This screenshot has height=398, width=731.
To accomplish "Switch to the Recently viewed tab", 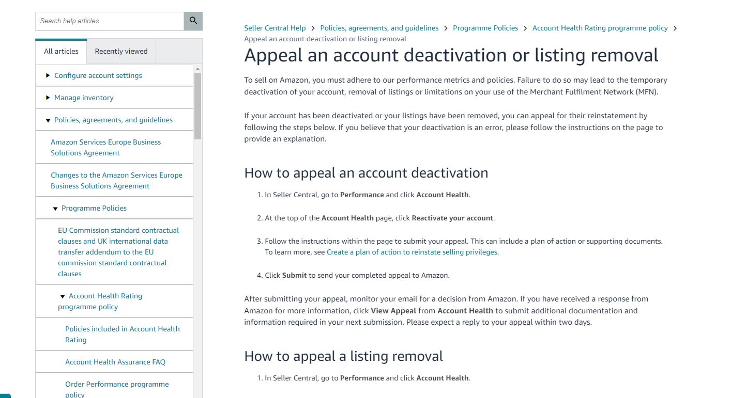I will (x=121, y=51).
